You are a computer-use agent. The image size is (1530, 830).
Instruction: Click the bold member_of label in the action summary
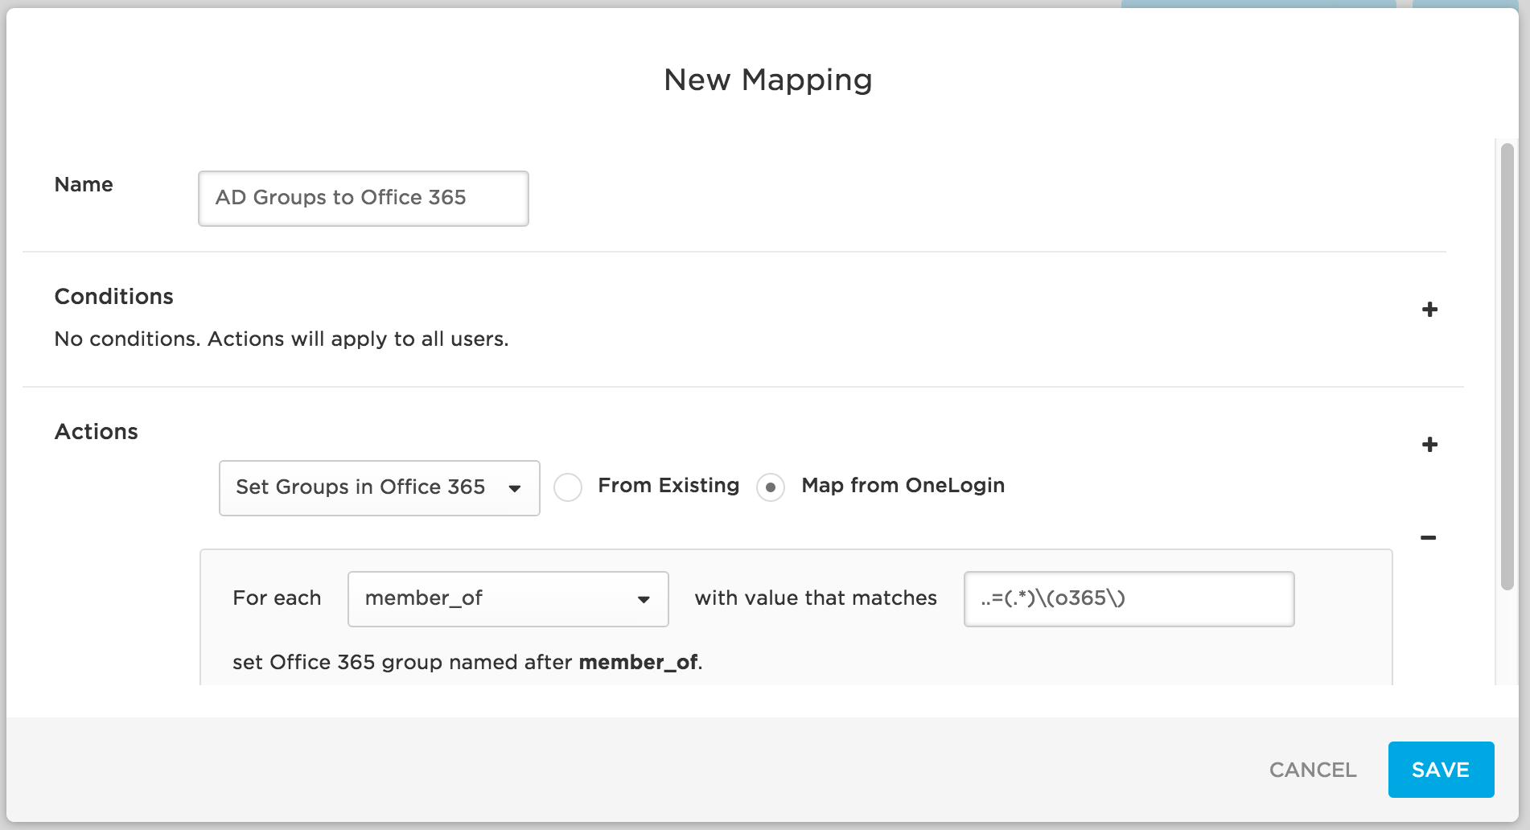(x=639, y=662)
